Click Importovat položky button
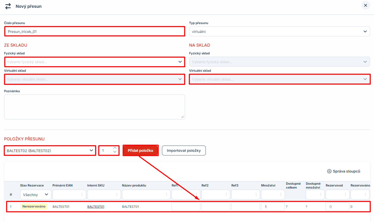Image resolution: width=374 pixels, height=222 pixels. (184, 151)
